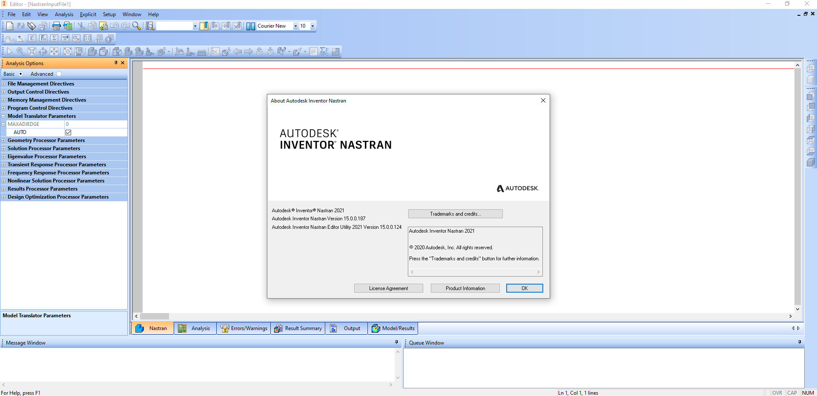The width and height of the screenshot is (817, 396).
Task: Open the Find magnifying glass tool
Action: (136, 26)
